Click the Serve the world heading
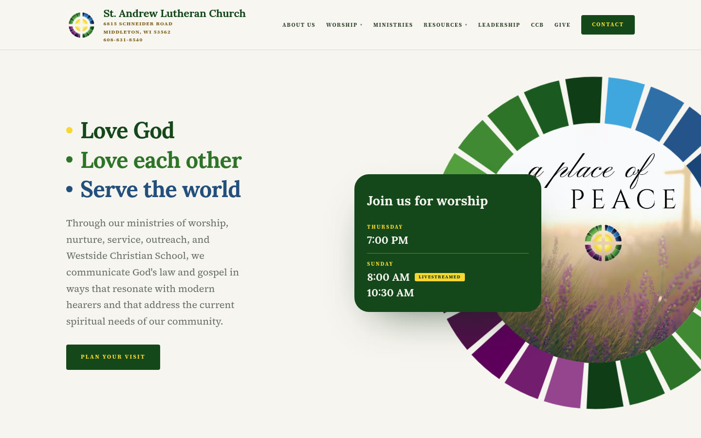 point(161,189)
